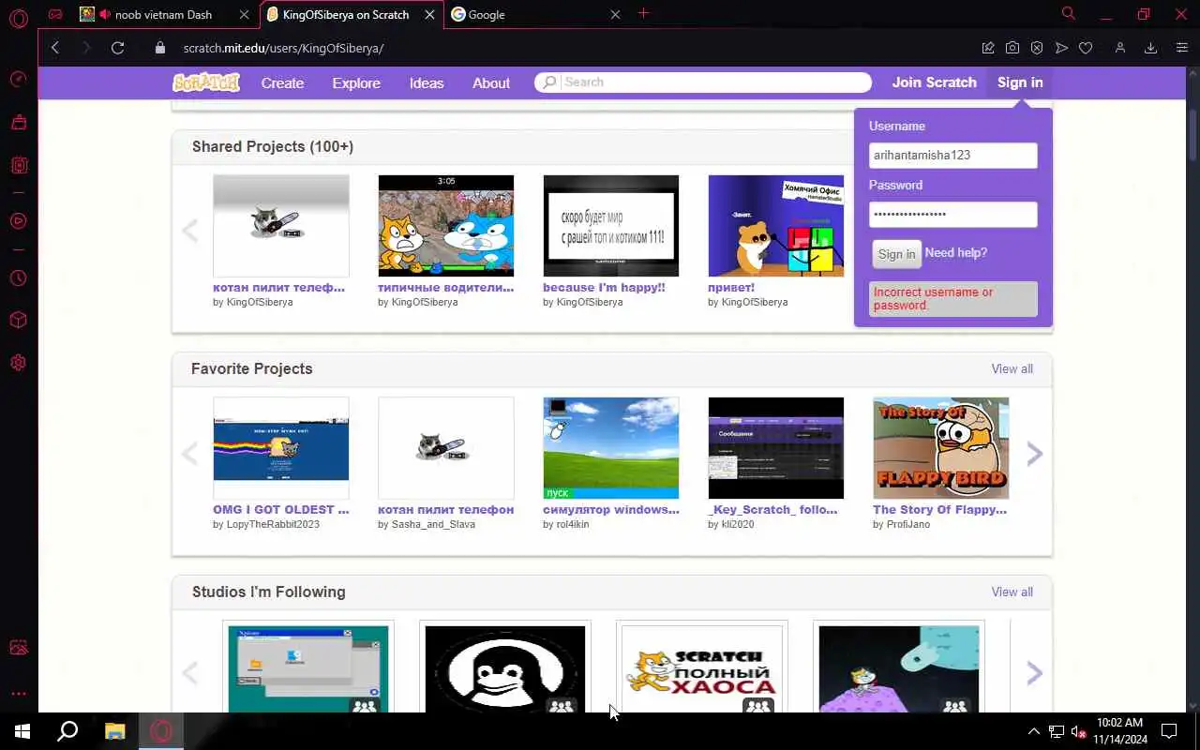1200x750 pixels.
Task: Switch to the Google tab
Action: [x=535, y=14]
